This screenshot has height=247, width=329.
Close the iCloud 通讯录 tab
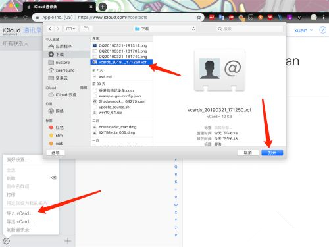click(x=91, y=7)
